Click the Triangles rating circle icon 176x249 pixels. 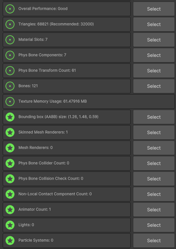click(x=10, y=24)
